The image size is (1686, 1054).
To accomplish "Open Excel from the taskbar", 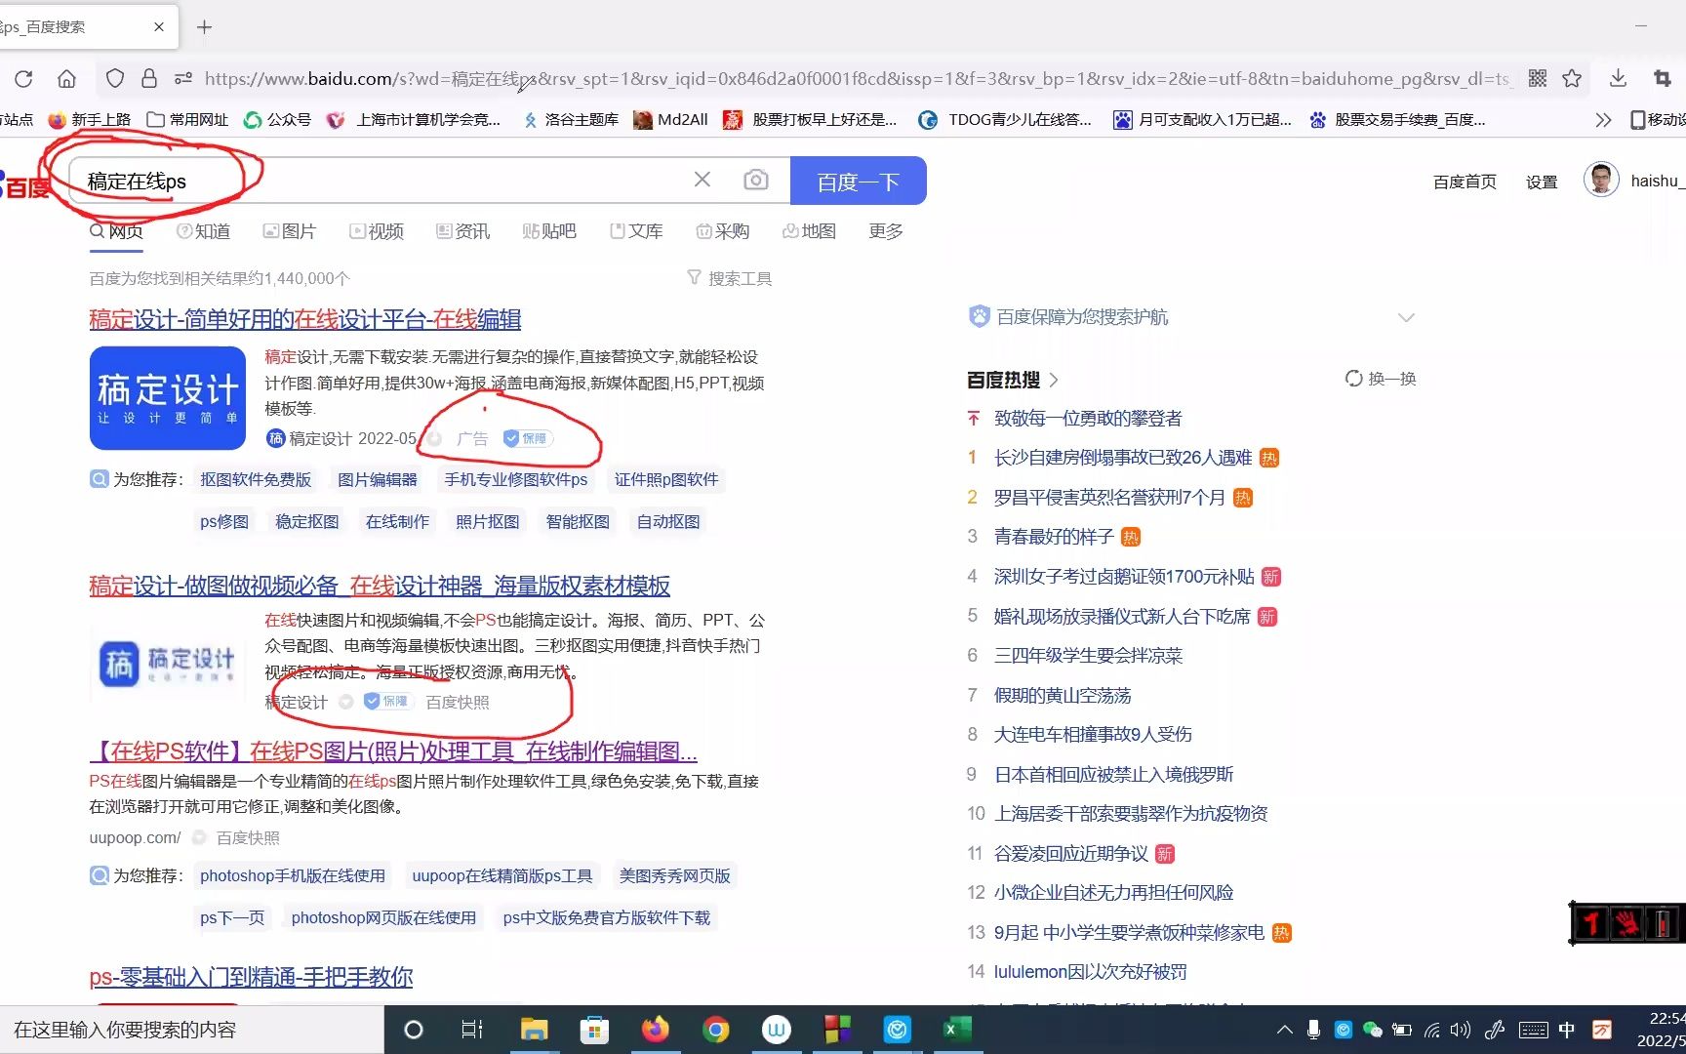I will tap(957, 1030).
